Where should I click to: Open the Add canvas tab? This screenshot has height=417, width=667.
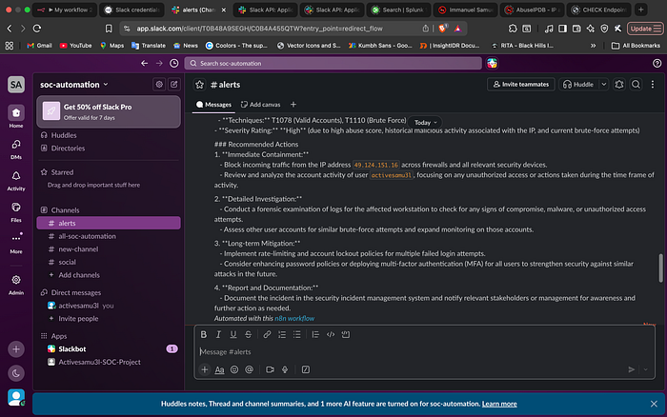tap(261, 105)
